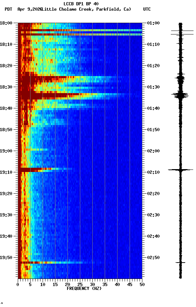Image resolution: width=196 pixels, height=307 pixels.
Task: Click the small seismogram spike near 02:52
Action: coord(180,263)
